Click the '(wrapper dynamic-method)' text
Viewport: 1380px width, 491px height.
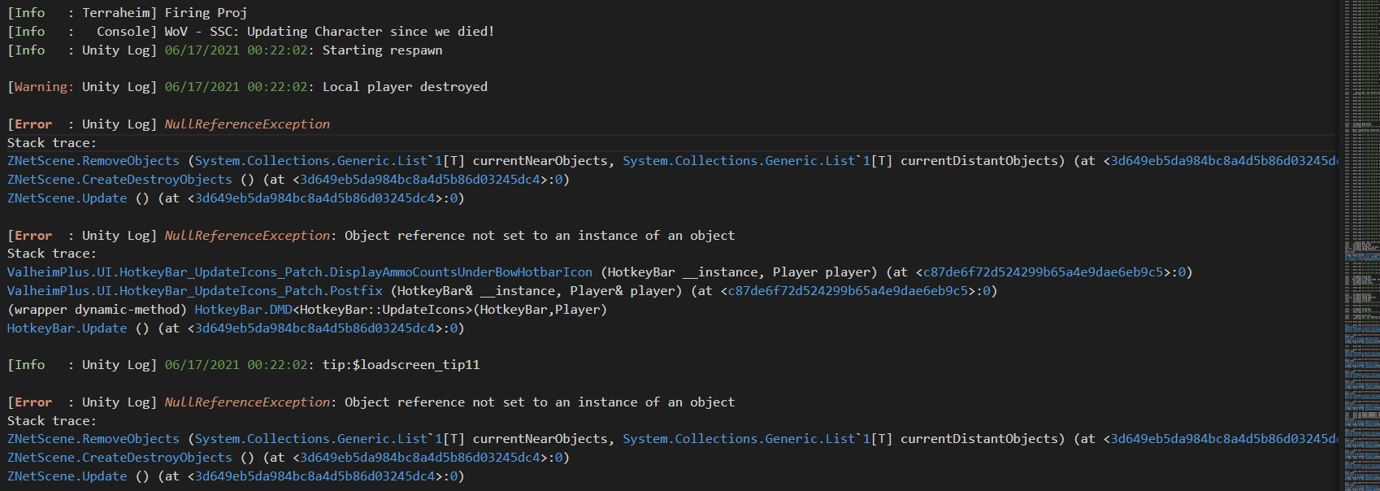[97, 310]
